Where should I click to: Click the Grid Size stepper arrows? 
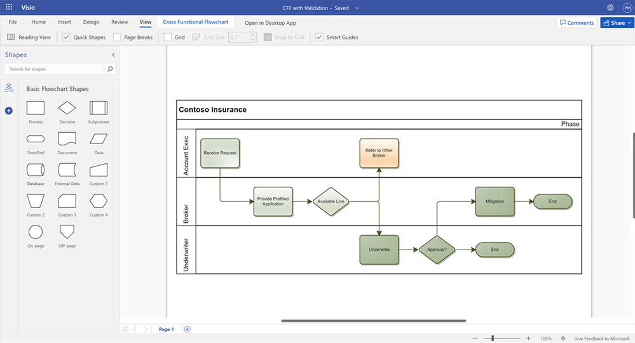253,37
